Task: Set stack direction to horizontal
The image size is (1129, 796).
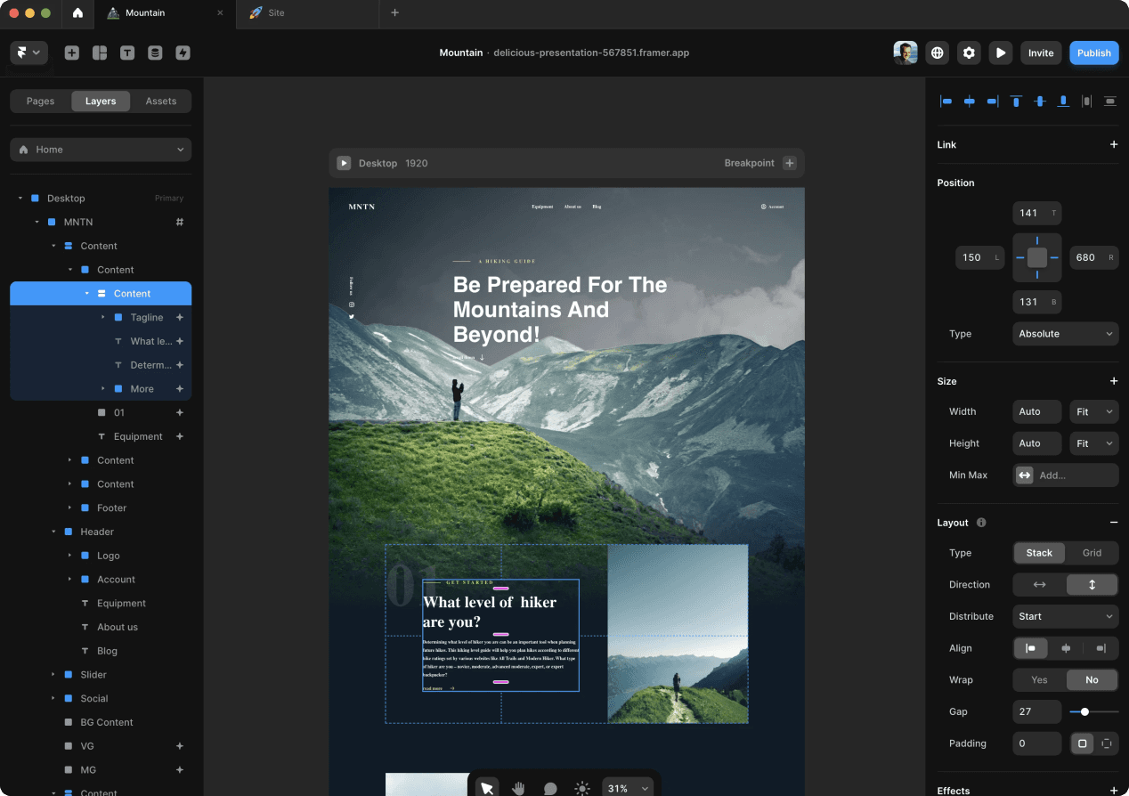Action: 1039,585
